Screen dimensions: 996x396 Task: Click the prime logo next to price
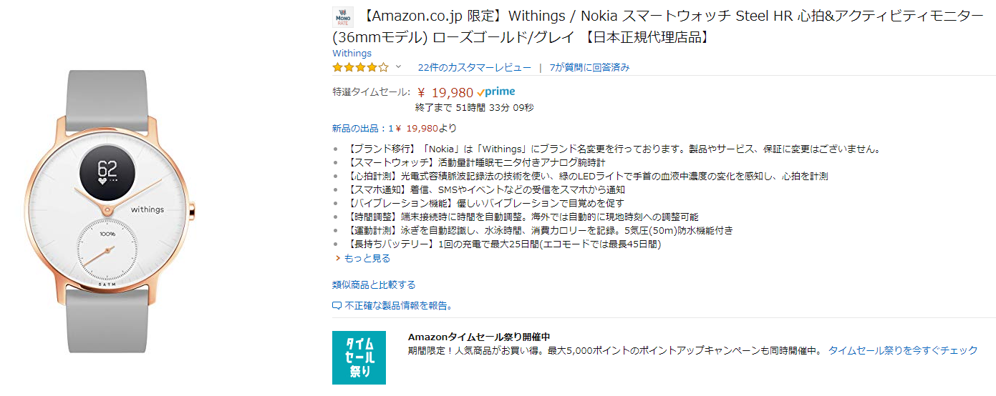click(x=495, y=91)
